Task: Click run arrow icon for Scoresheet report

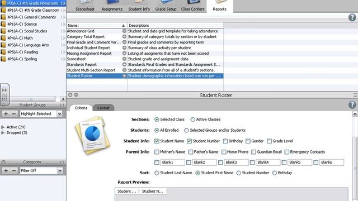Action: point(124,59)
